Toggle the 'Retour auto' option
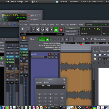The height and width of the screenshot is (109, 109). click(72, 34)
